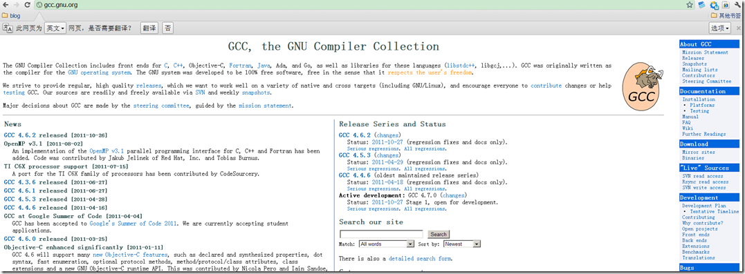The width and height of the screenshot is (745, 274).
Task: Reload the page with the refresh icon
Action: [28, 6]
